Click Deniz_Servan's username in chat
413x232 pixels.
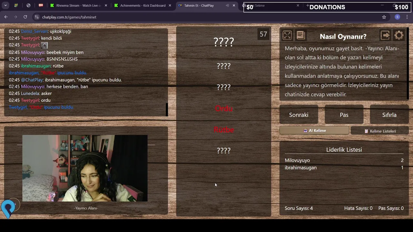point(34,31)
